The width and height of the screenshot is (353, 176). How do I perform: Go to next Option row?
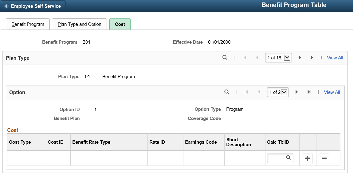(297, 92)
